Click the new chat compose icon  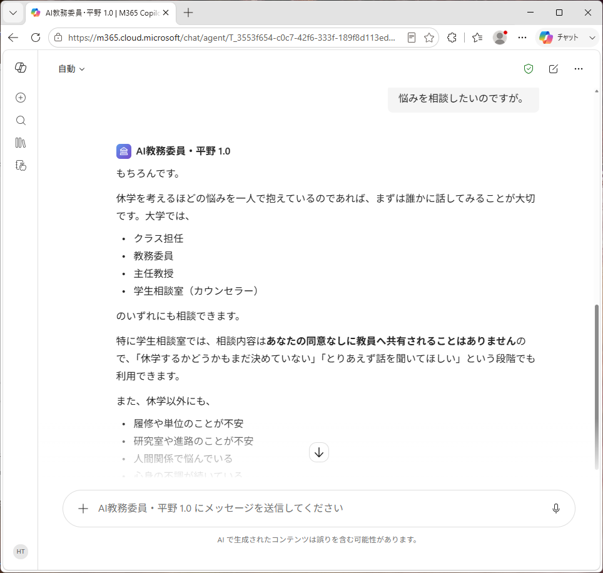point(554,69)
